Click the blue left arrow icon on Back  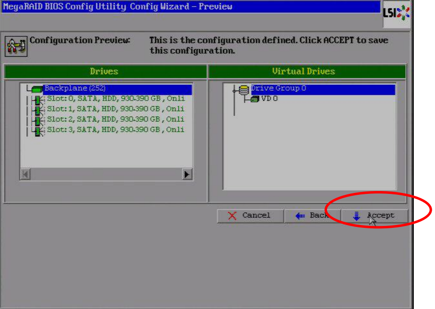pyautogui.click(x=300, y=216)
